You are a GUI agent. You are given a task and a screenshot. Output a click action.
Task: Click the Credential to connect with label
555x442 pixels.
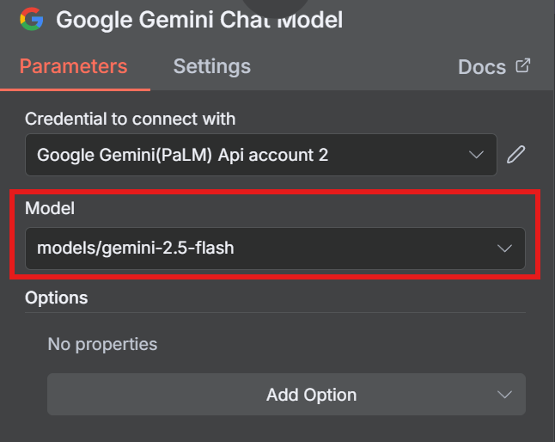pyautogui.click(x=130, y=119)
